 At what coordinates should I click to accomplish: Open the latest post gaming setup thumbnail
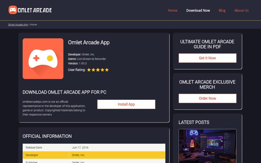[x=208, y=146]
